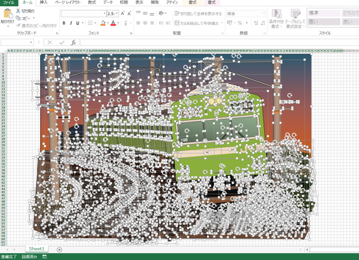Add a new sheet with plus icon
Viewport: 359px width, 260px height.
coord(59,249)
